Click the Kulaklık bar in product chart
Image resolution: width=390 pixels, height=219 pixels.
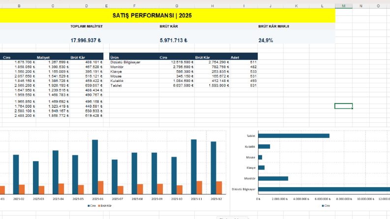point(264,146)
